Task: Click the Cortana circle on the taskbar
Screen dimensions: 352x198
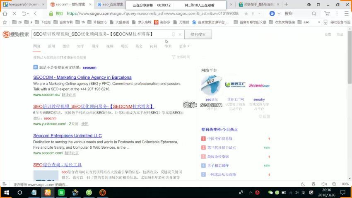Action: 20,193
